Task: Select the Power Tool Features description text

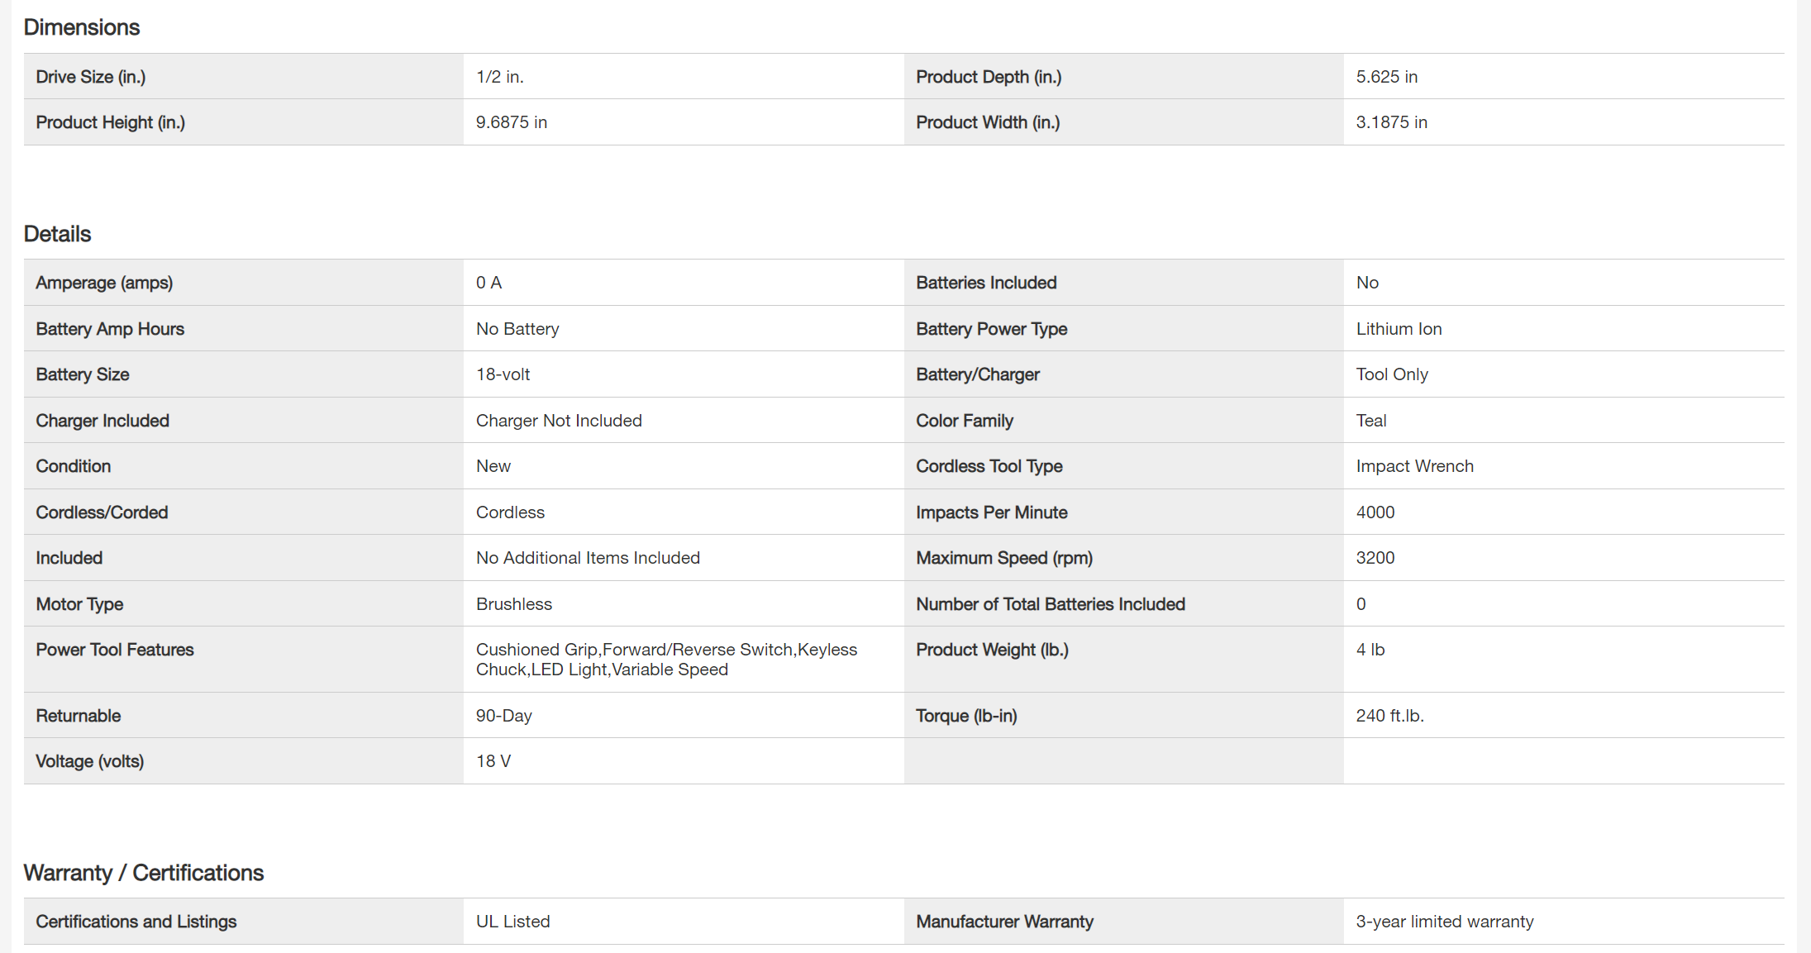Action: 666,660
